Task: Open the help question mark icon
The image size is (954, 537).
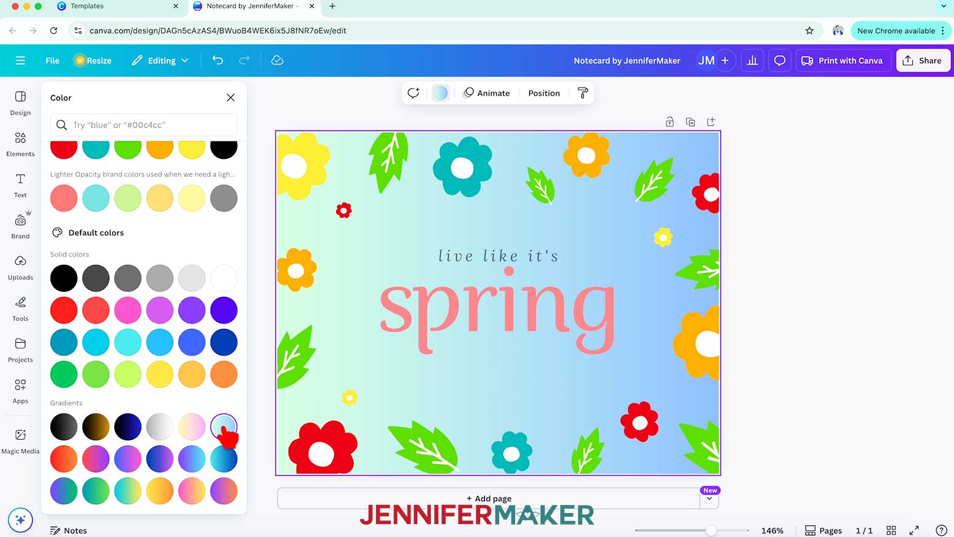Action: click(x=941, y=530)
